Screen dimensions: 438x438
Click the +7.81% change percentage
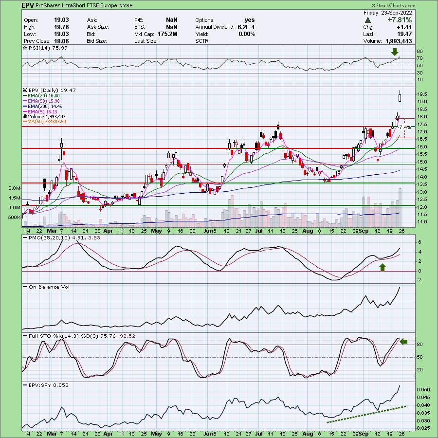400,20
